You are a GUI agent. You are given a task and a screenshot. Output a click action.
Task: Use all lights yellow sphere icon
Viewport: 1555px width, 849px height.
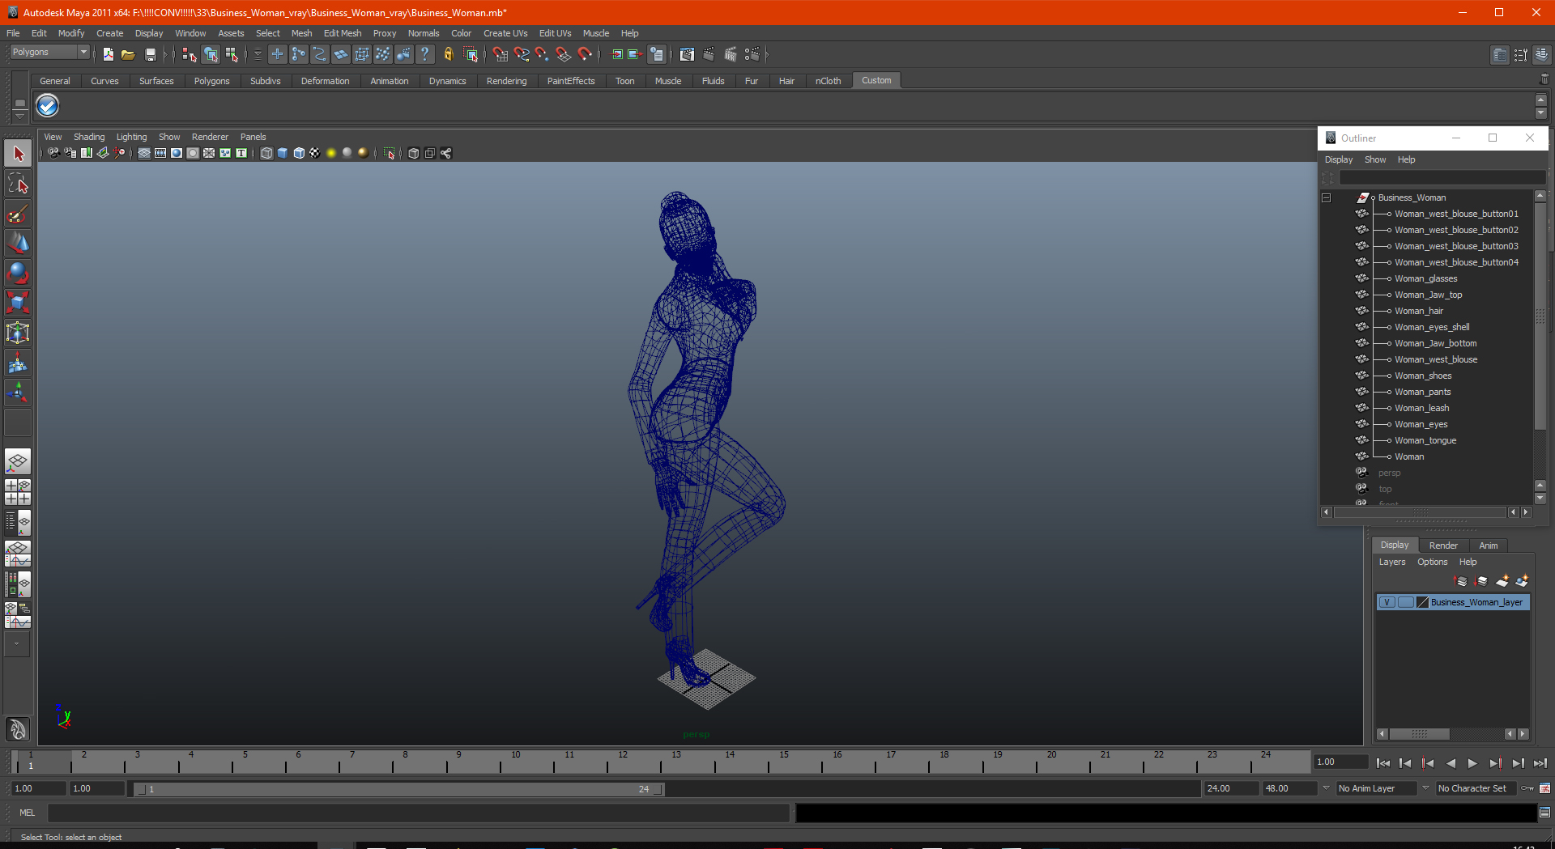pos(331,153)
